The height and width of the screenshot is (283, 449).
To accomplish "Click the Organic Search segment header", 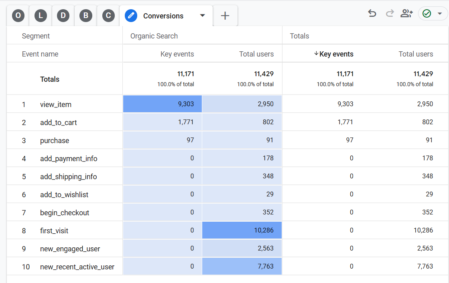I will 154,36.
